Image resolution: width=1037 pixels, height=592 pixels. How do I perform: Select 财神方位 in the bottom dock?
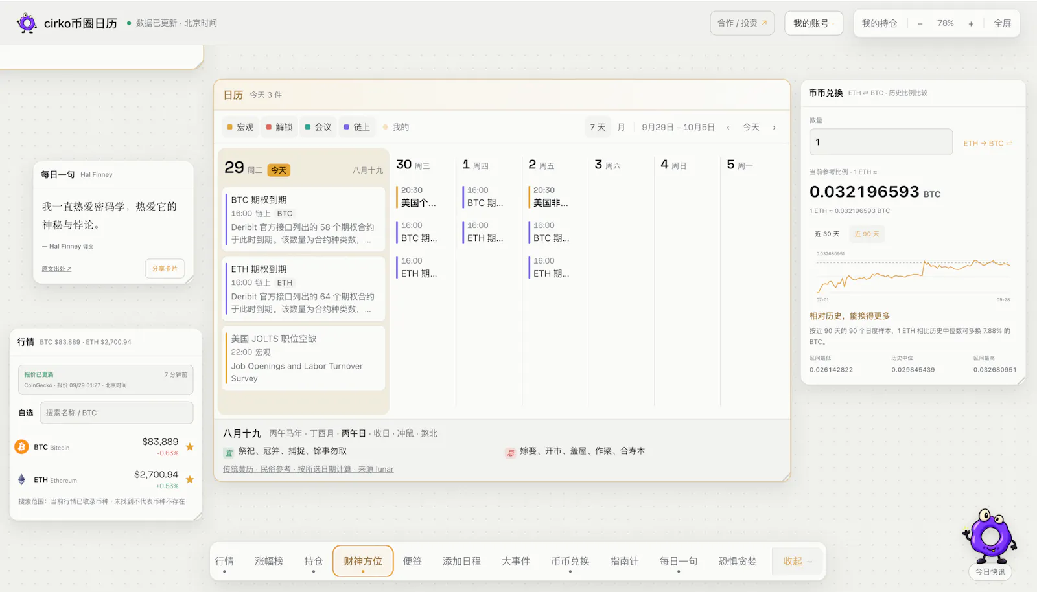click(363, 561)
